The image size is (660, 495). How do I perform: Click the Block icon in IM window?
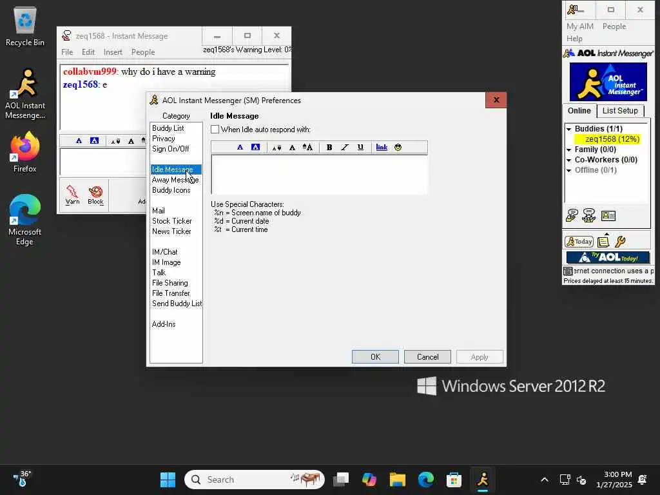[95, 195]
